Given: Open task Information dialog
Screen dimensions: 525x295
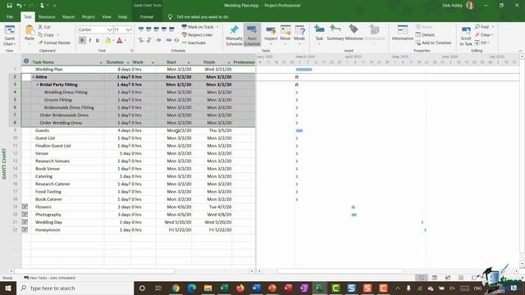Looking at the screenshot, I should (403, 33).
